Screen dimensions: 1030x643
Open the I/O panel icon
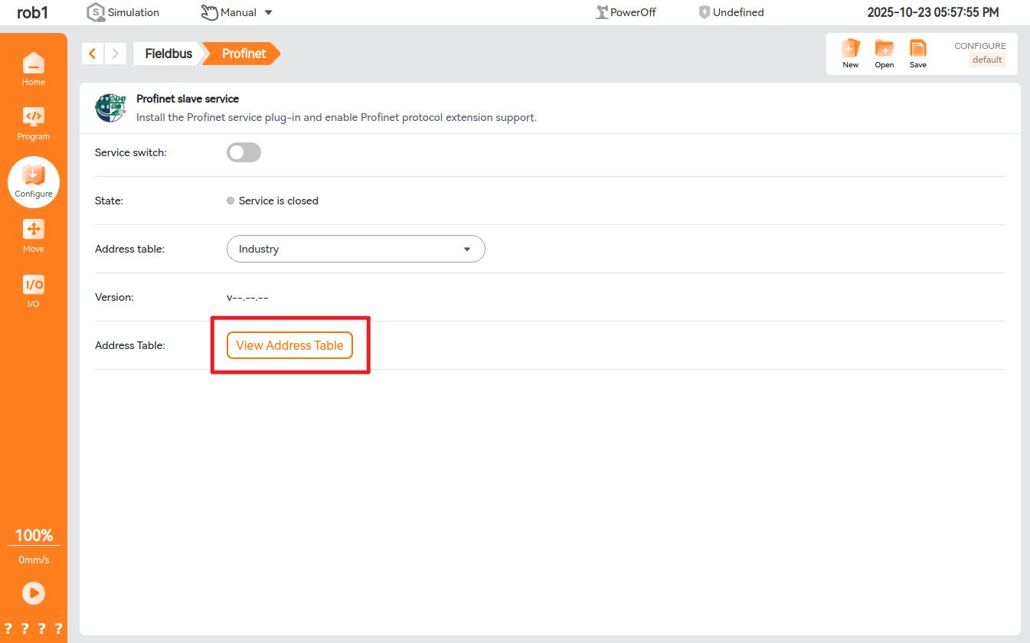tap(34, 290)
